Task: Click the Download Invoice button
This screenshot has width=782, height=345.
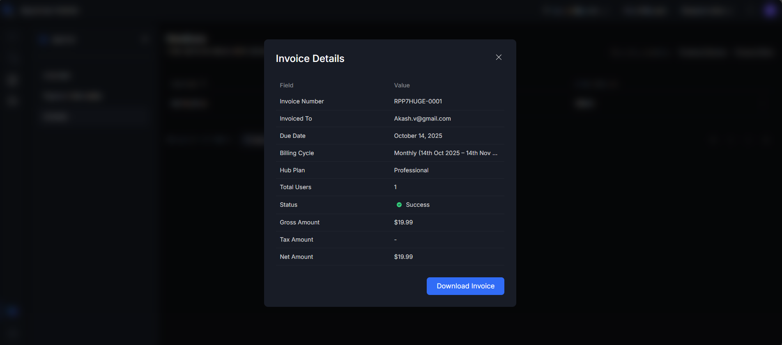Action: coord(465,286)
